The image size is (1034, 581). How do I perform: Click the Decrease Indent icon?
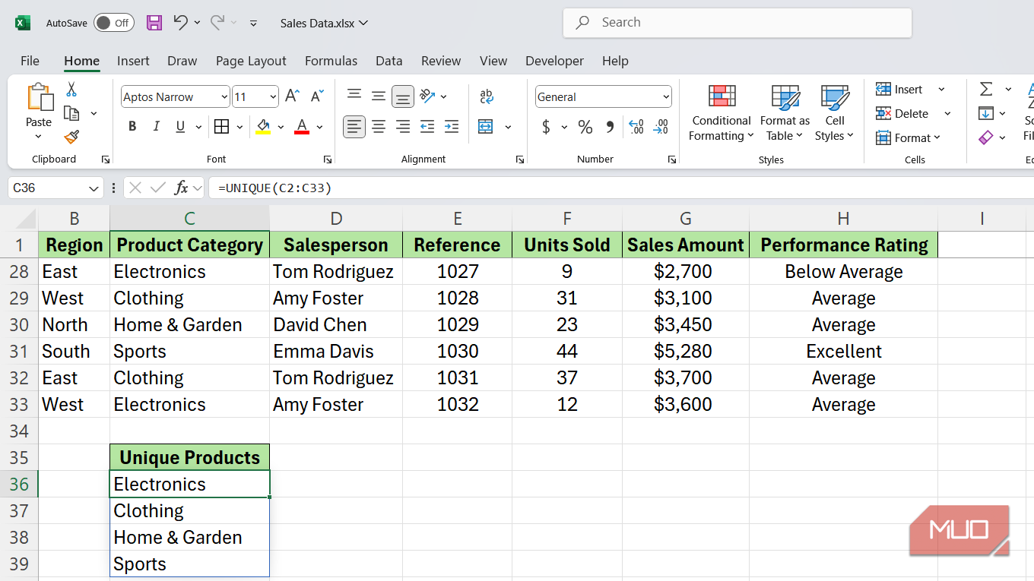(x=427, y=127)
